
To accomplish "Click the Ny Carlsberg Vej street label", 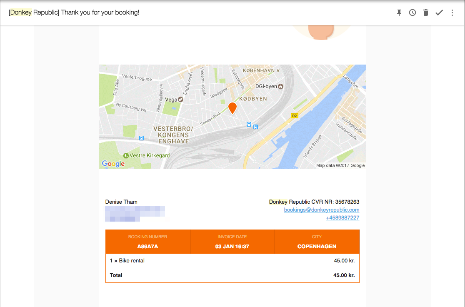I will [131, 107].
